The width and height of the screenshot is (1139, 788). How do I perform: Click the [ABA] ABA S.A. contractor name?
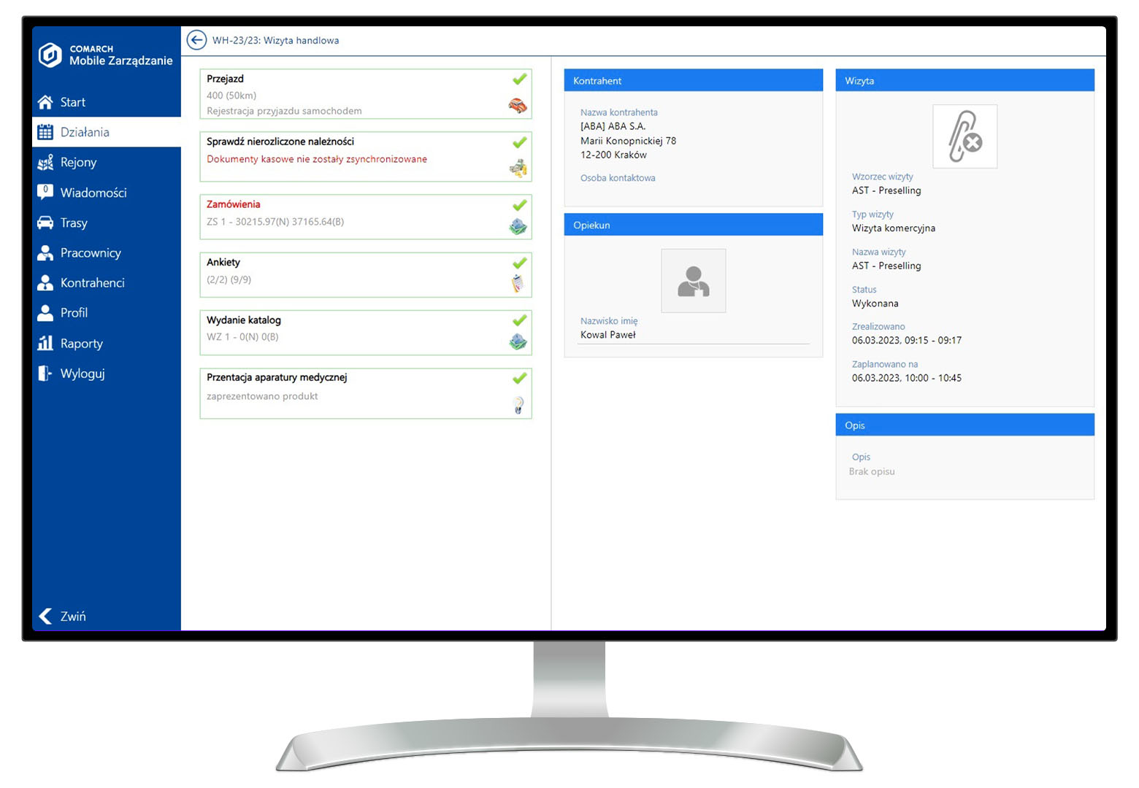point(613,126)
